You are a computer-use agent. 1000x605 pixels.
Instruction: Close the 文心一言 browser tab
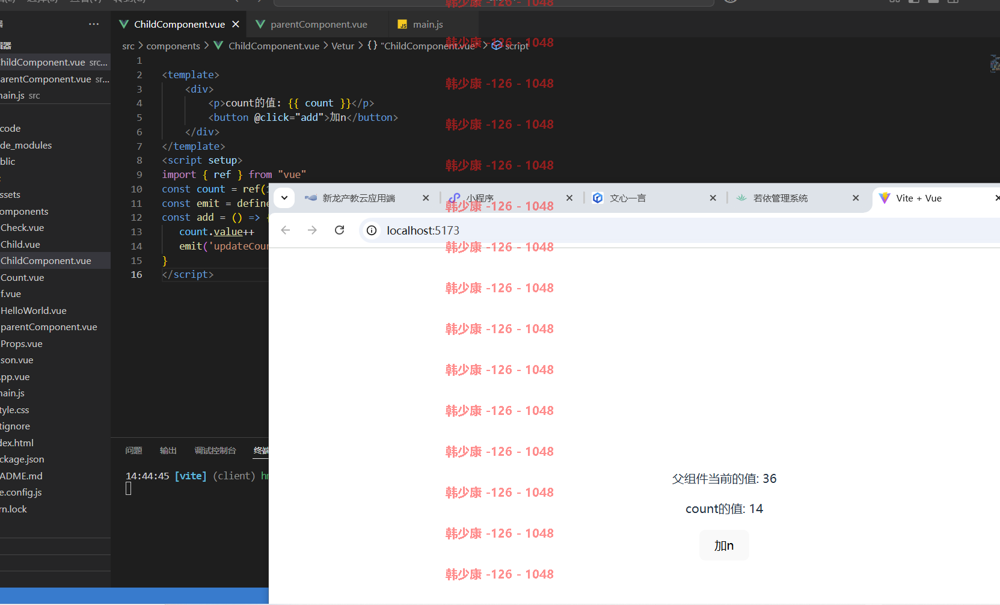tap(713, 198)
